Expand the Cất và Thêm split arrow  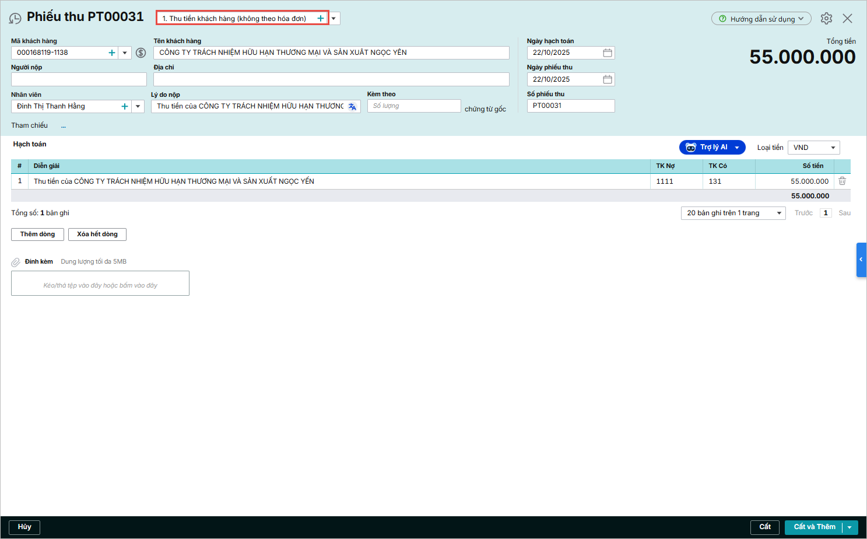(850, 527)
